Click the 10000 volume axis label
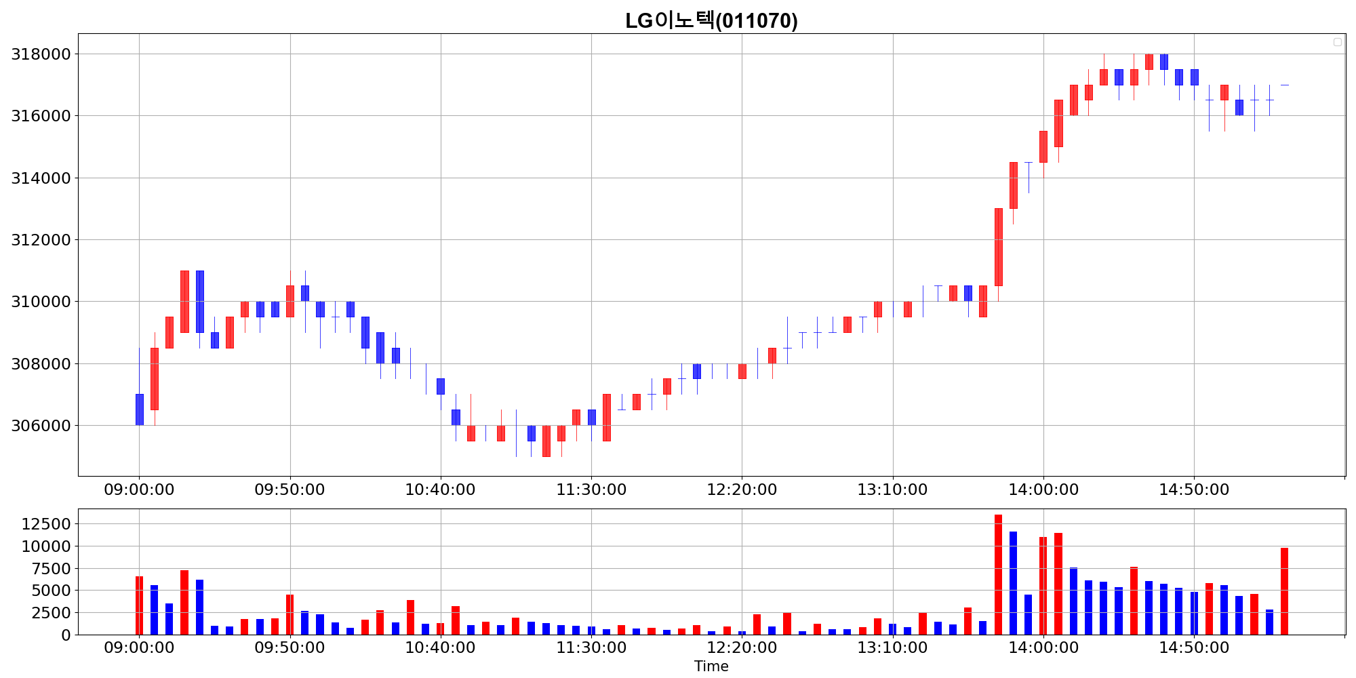Viewport: 1356px width, 678px height. [x=46, y=546]
